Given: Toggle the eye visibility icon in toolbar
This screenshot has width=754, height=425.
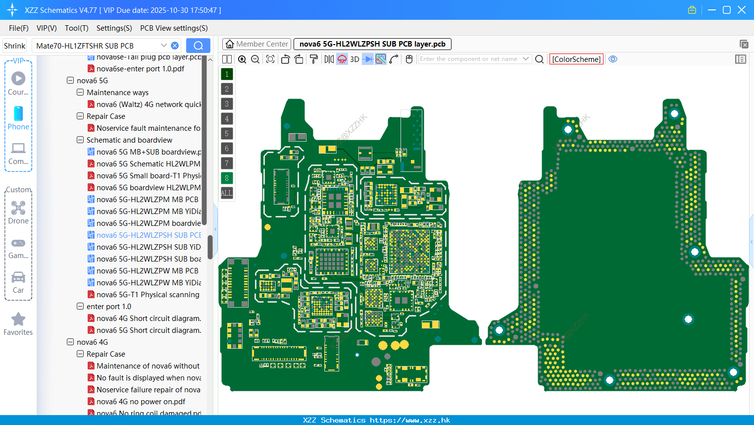Looking at the screenshot, I should point(613,59).
